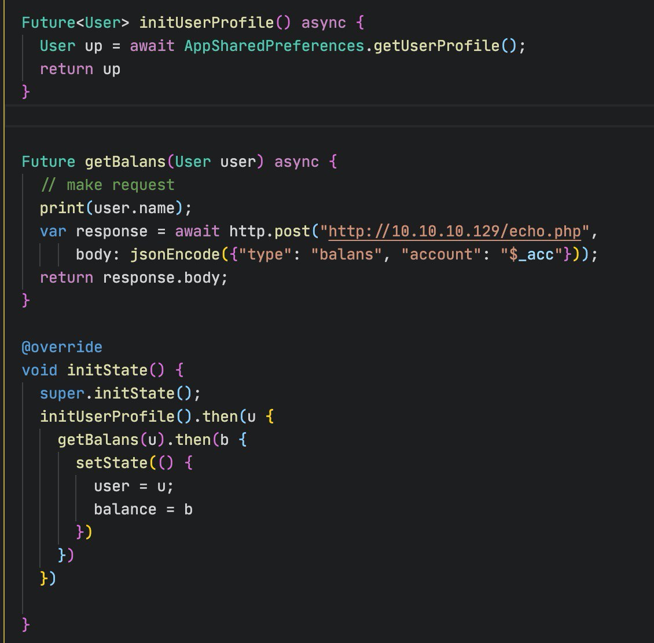
Task: Open the http://10.10.10.129/echo.php link
Action: 455,231
